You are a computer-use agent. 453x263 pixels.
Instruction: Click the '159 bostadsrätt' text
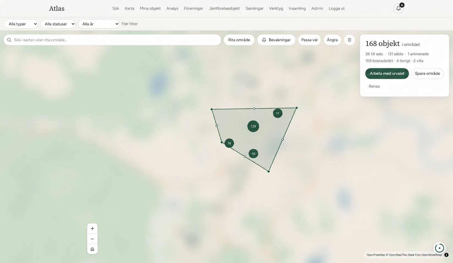(379, 61)
